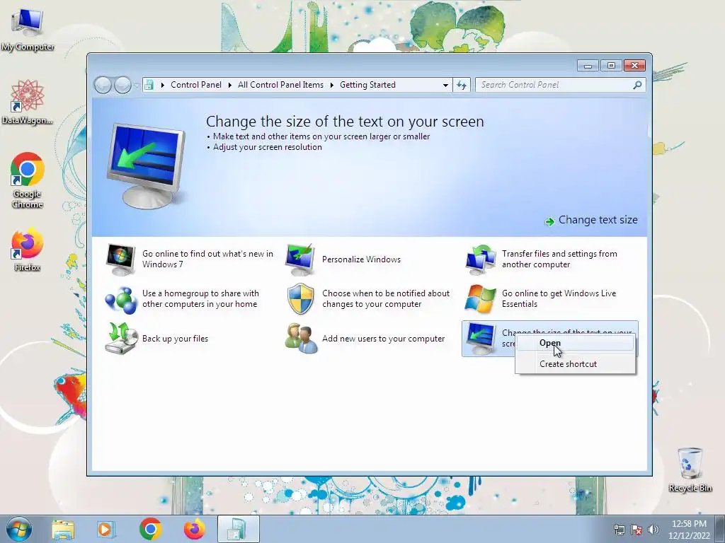This screenshot has width=725, height=543.
Task: Select Back up your files text
Action: click(176, 339)
